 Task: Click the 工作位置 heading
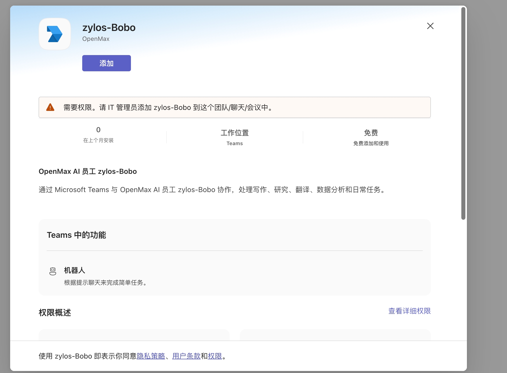click(235, 133)
